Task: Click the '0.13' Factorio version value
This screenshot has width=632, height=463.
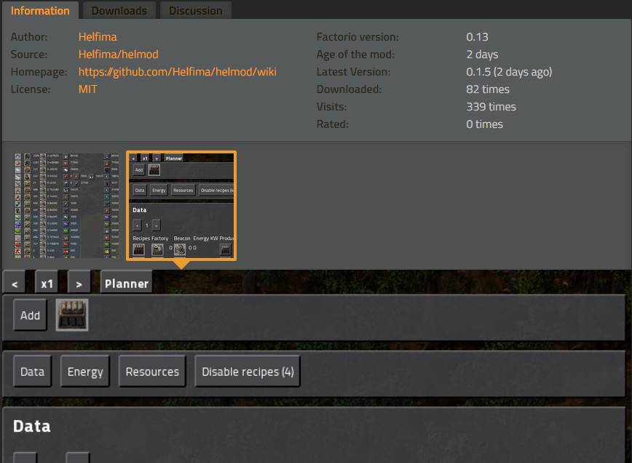Action: [x=477, y=37]
